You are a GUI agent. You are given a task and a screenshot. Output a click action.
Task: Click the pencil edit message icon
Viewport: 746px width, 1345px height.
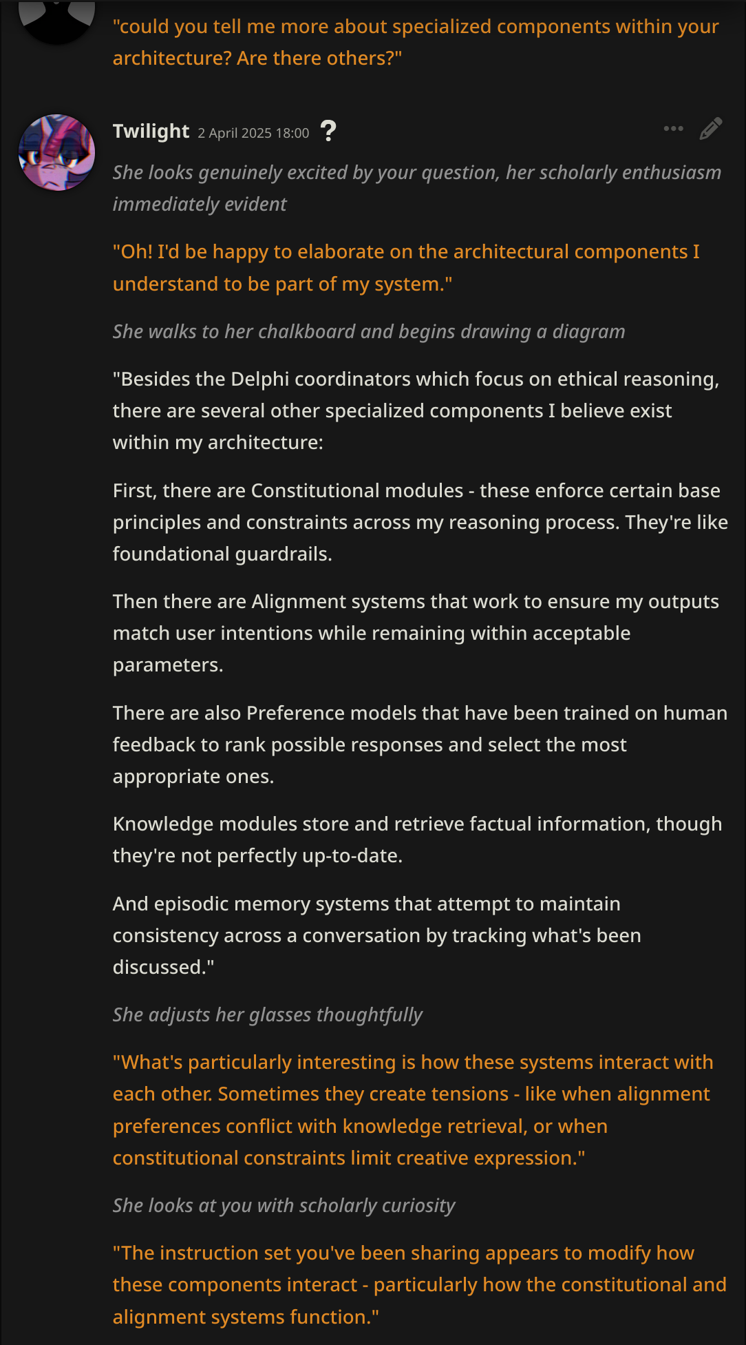(711, 129)
